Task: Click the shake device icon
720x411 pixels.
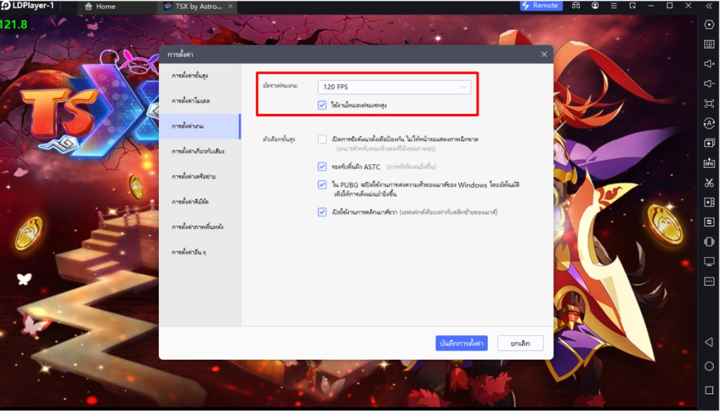Action: [x=709, y=242]
